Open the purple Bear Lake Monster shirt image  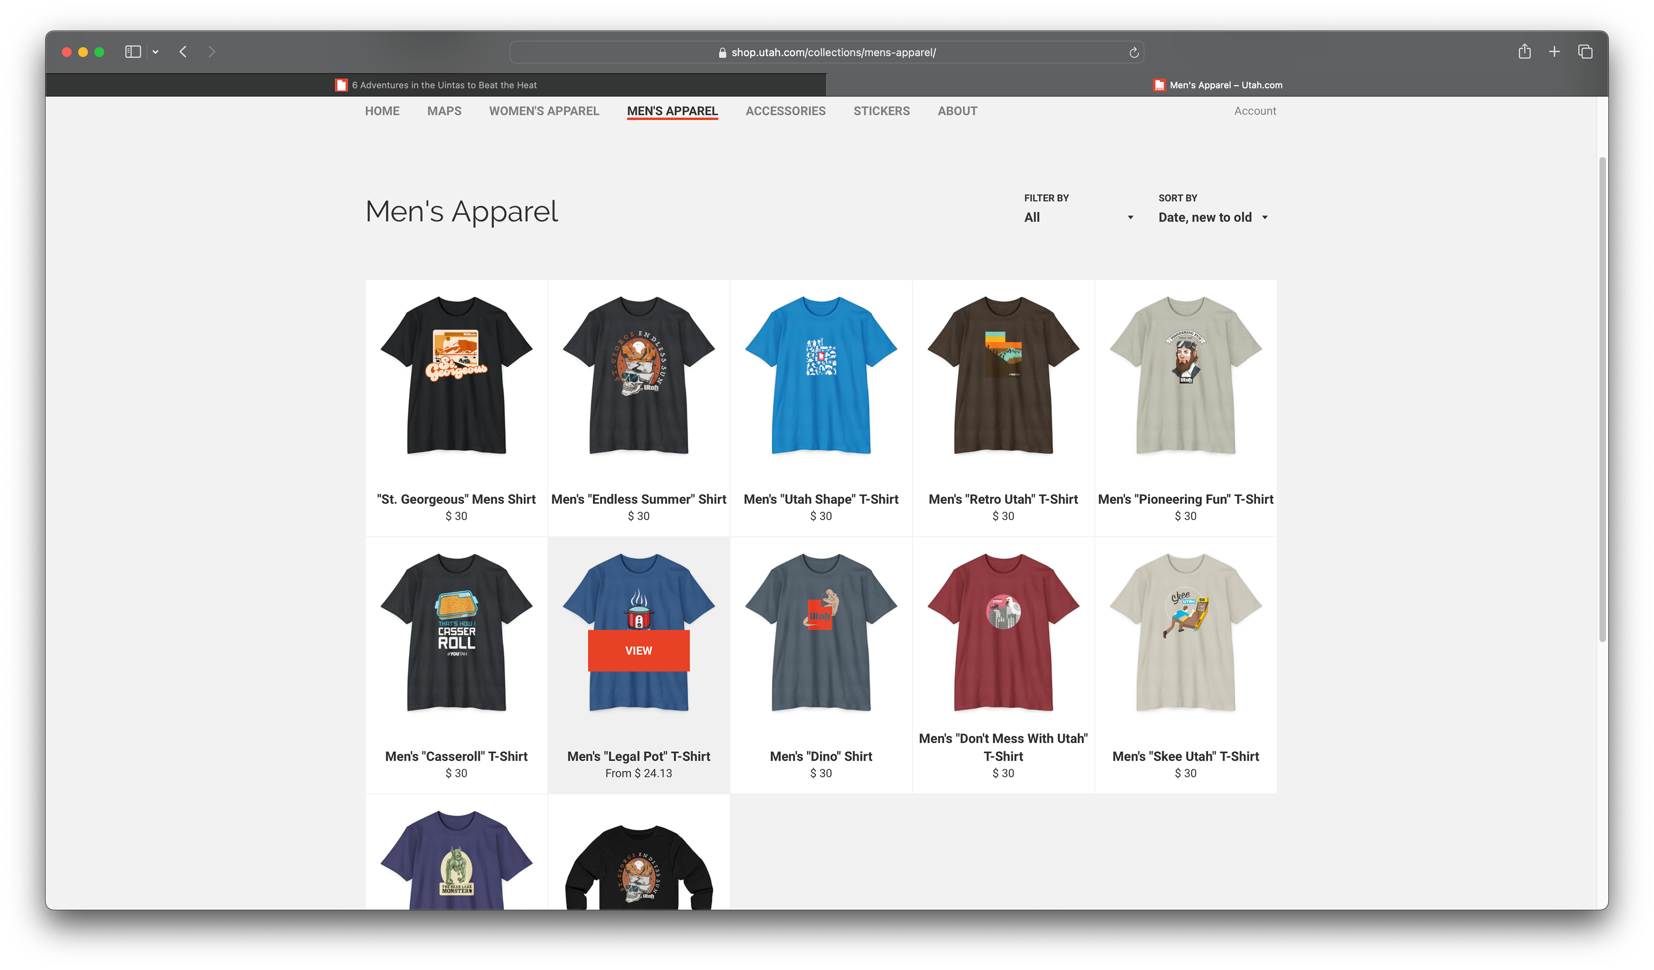click(x=456, y=860)
